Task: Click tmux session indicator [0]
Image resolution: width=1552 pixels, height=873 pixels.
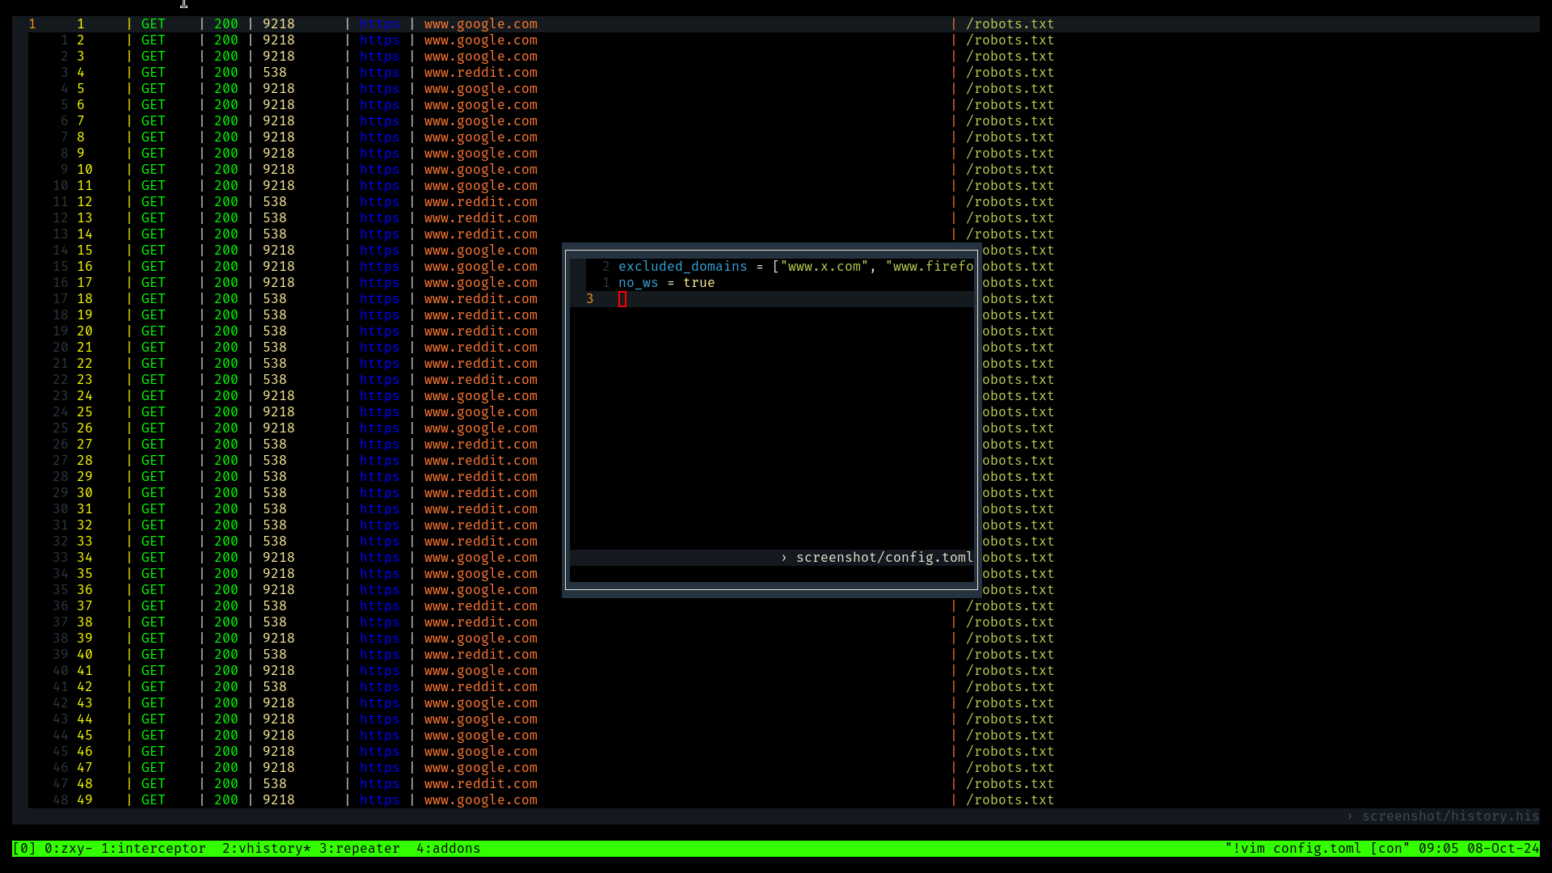Action: (23, 848)
